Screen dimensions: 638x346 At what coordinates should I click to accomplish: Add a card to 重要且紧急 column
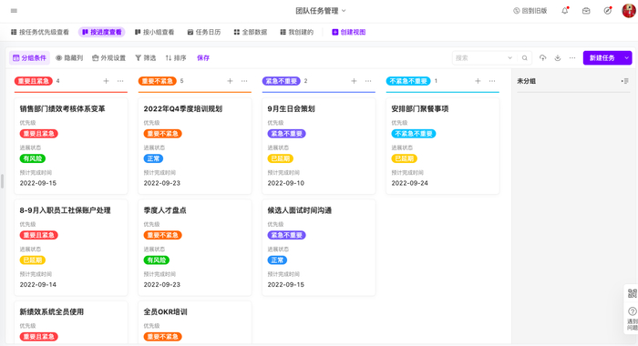[x=106, y=81]
